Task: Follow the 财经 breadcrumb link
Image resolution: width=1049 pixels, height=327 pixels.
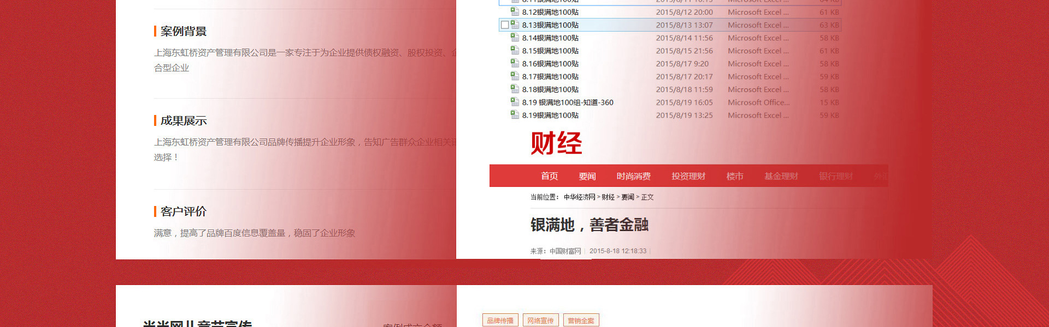Action: tap(608, 197)
